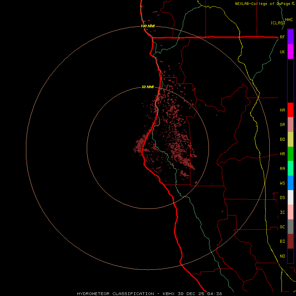The image size is (296, 296).
Task: Pick the light green RA legend swatch
Action: (x=290, y=168)
